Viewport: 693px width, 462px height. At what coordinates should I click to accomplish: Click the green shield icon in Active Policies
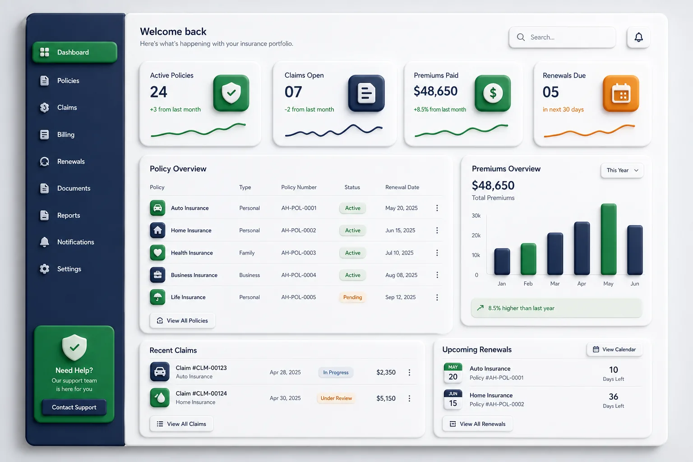[x=231, y=93]
